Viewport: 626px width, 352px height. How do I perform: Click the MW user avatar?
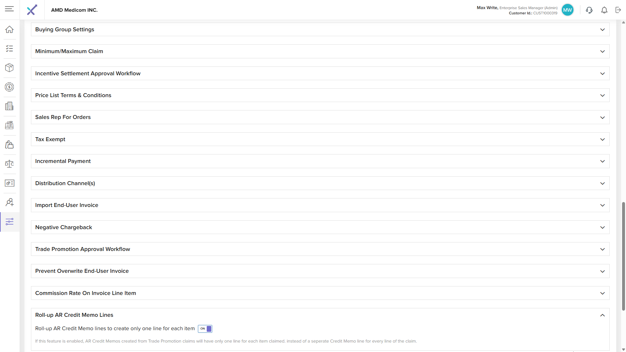pyautogui.click(x=567, y=10)
